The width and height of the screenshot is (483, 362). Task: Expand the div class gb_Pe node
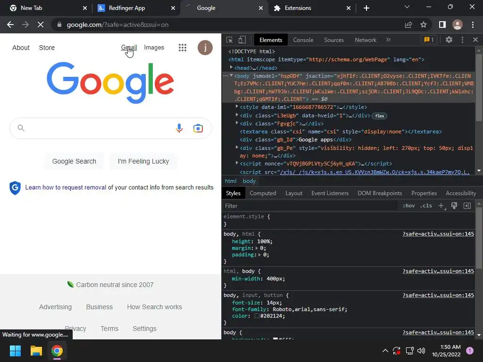tap(237, 148)
